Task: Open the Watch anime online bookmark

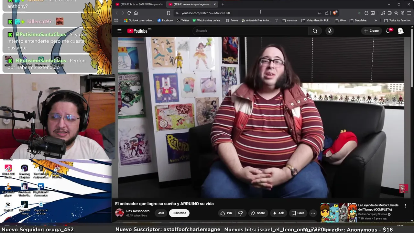Action: [207, 20]
